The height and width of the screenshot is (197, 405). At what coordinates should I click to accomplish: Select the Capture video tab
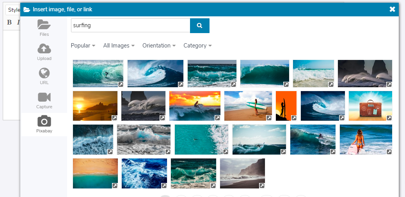pyautogui.click(x=44, y=100)
